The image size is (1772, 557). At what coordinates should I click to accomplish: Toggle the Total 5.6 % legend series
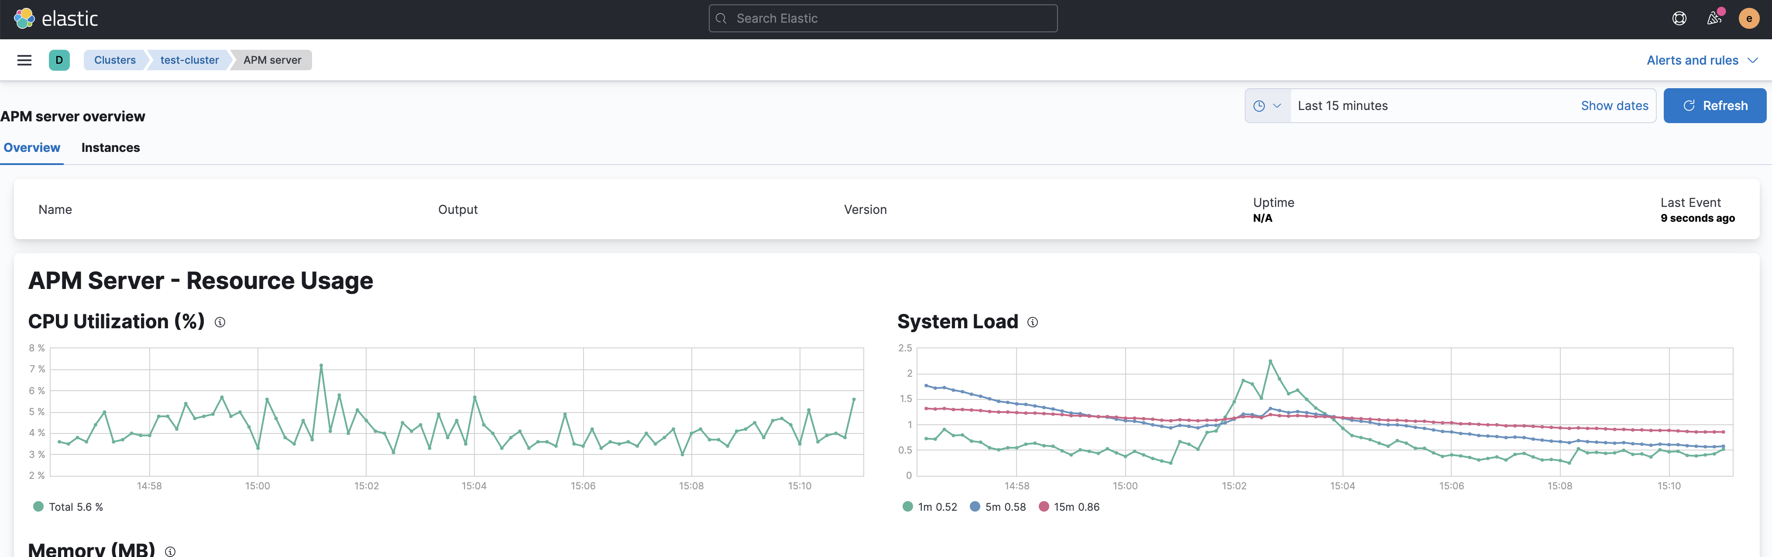68,507
